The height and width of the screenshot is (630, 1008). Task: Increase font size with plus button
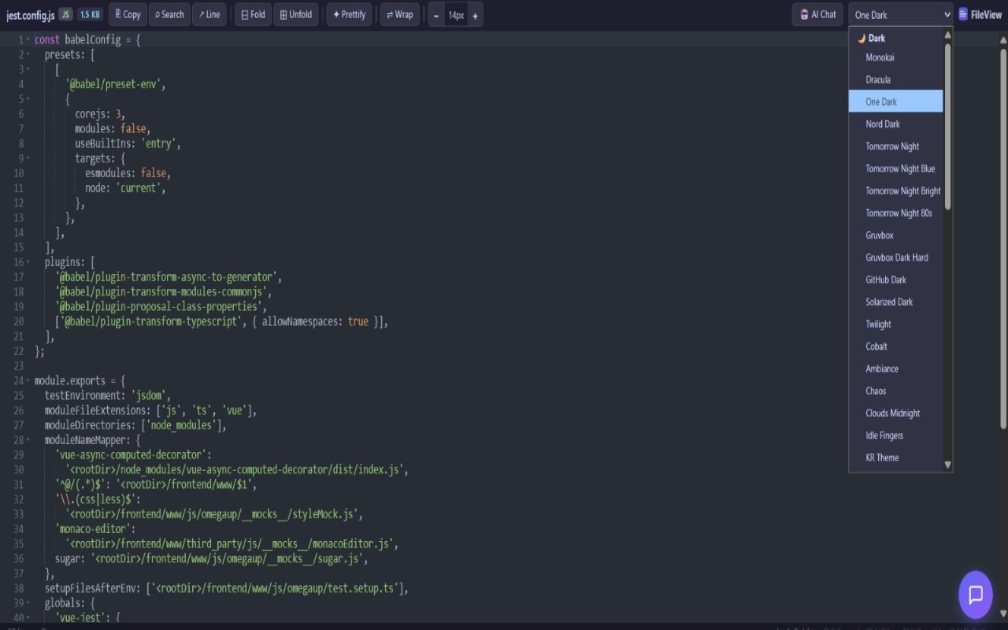pos(475,15)
